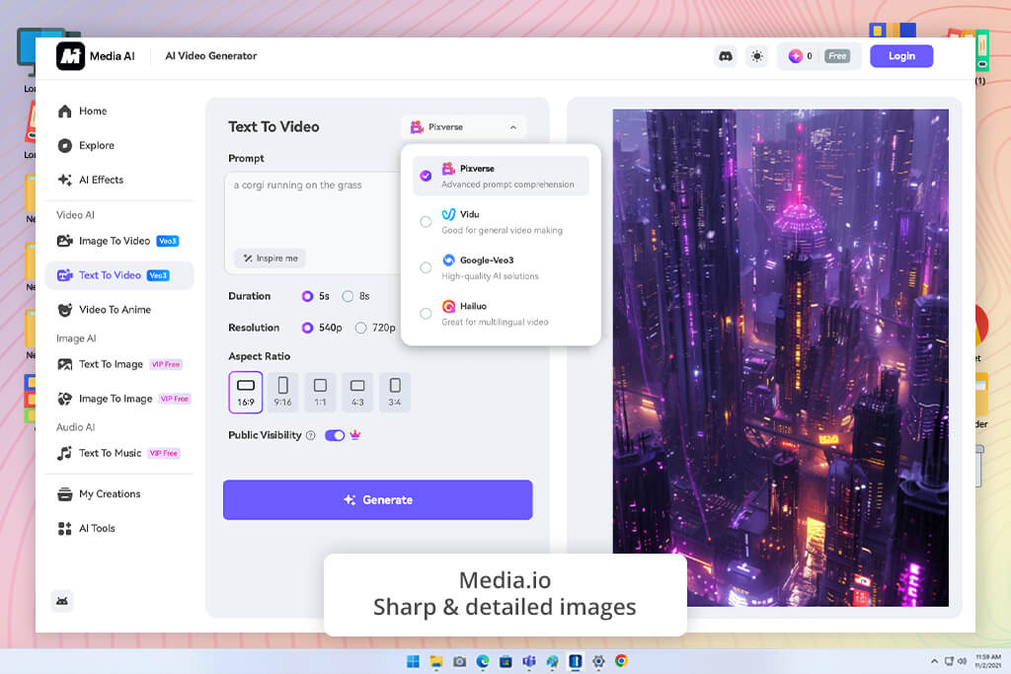The width and height of the screenshot is (1011, 674).
Task: Select the Google-Veo3 model option
Action: [501, 267]
